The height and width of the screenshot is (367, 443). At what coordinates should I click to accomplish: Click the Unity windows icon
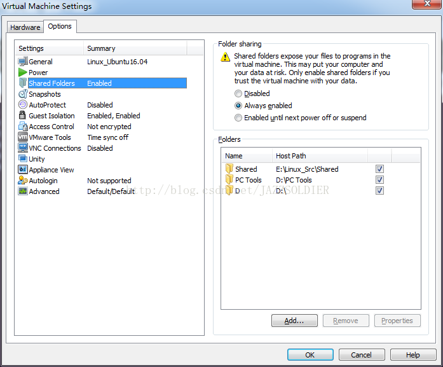[23, 158]
